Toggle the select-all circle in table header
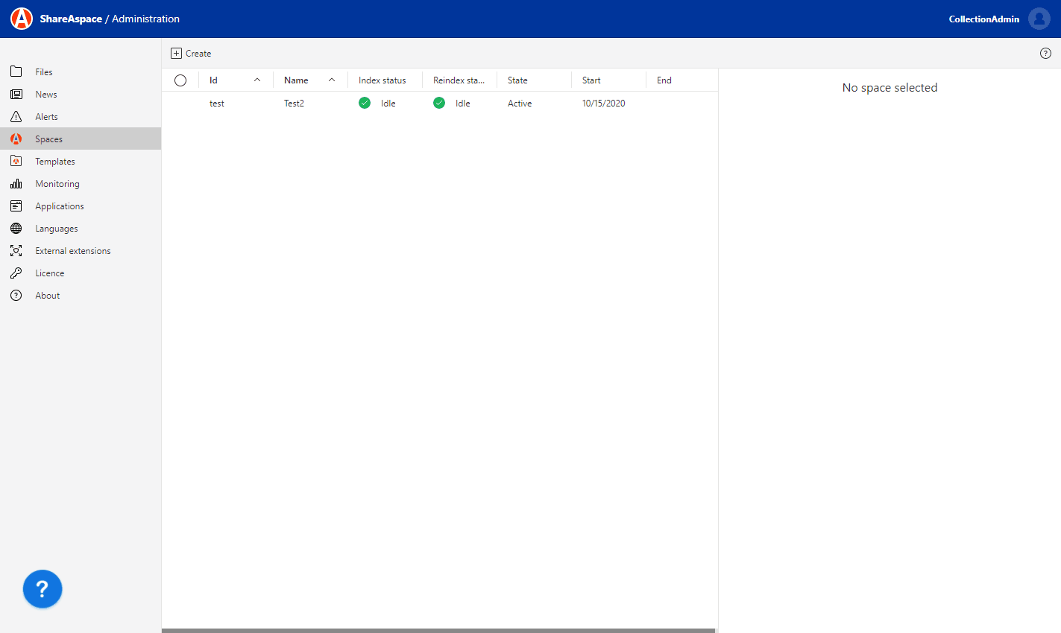 coord(180,80)
